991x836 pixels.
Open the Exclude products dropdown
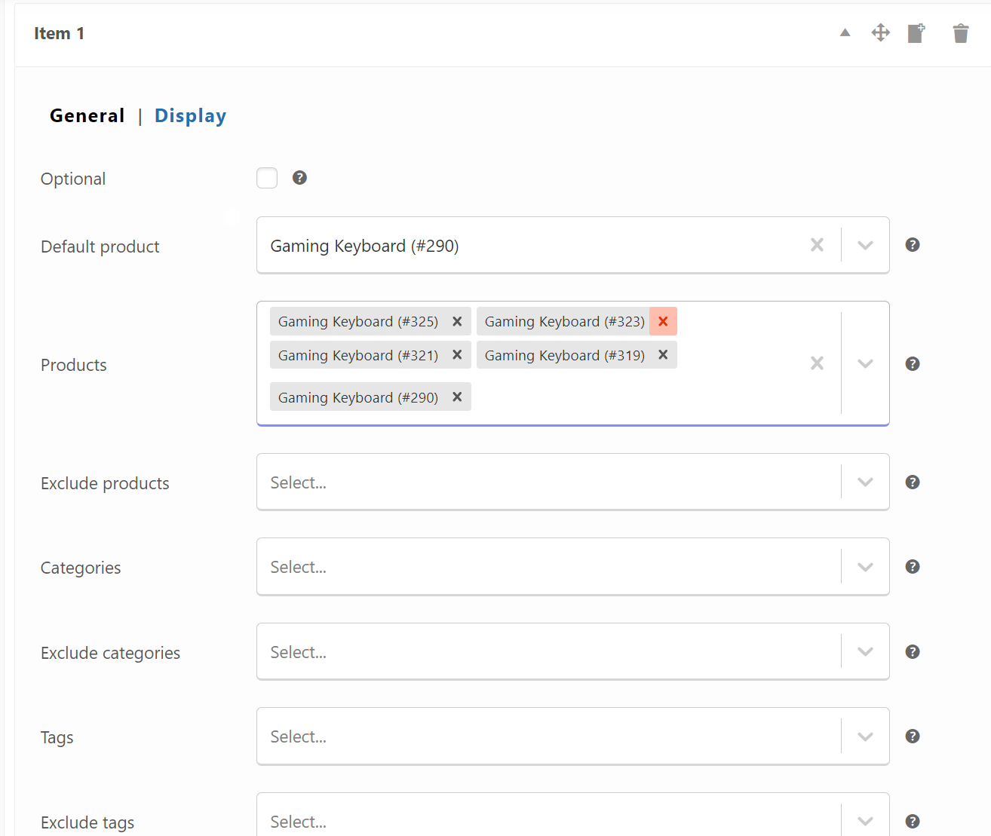point(865,482)
